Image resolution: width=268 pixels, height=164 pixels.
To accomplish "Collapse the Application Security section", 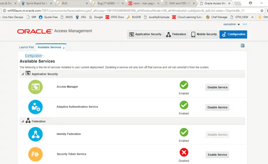I will point(23,74).
